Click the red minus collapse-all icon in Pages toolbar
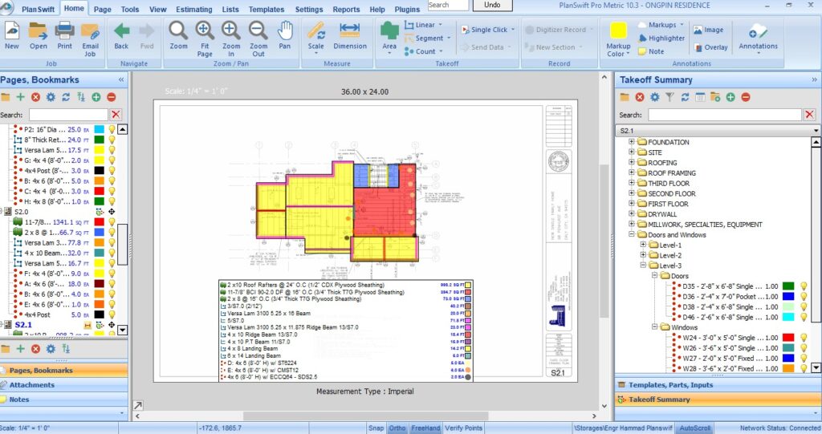The image size is (822, 434). [111, 97]
